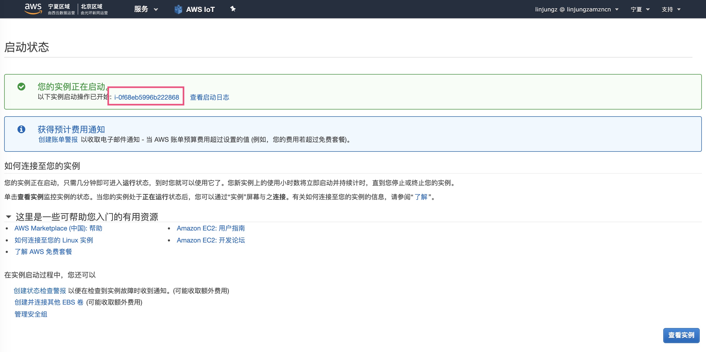Click the pin shortcuts icon
This screenshot has height=352, width=706.
tap(233, 9)
